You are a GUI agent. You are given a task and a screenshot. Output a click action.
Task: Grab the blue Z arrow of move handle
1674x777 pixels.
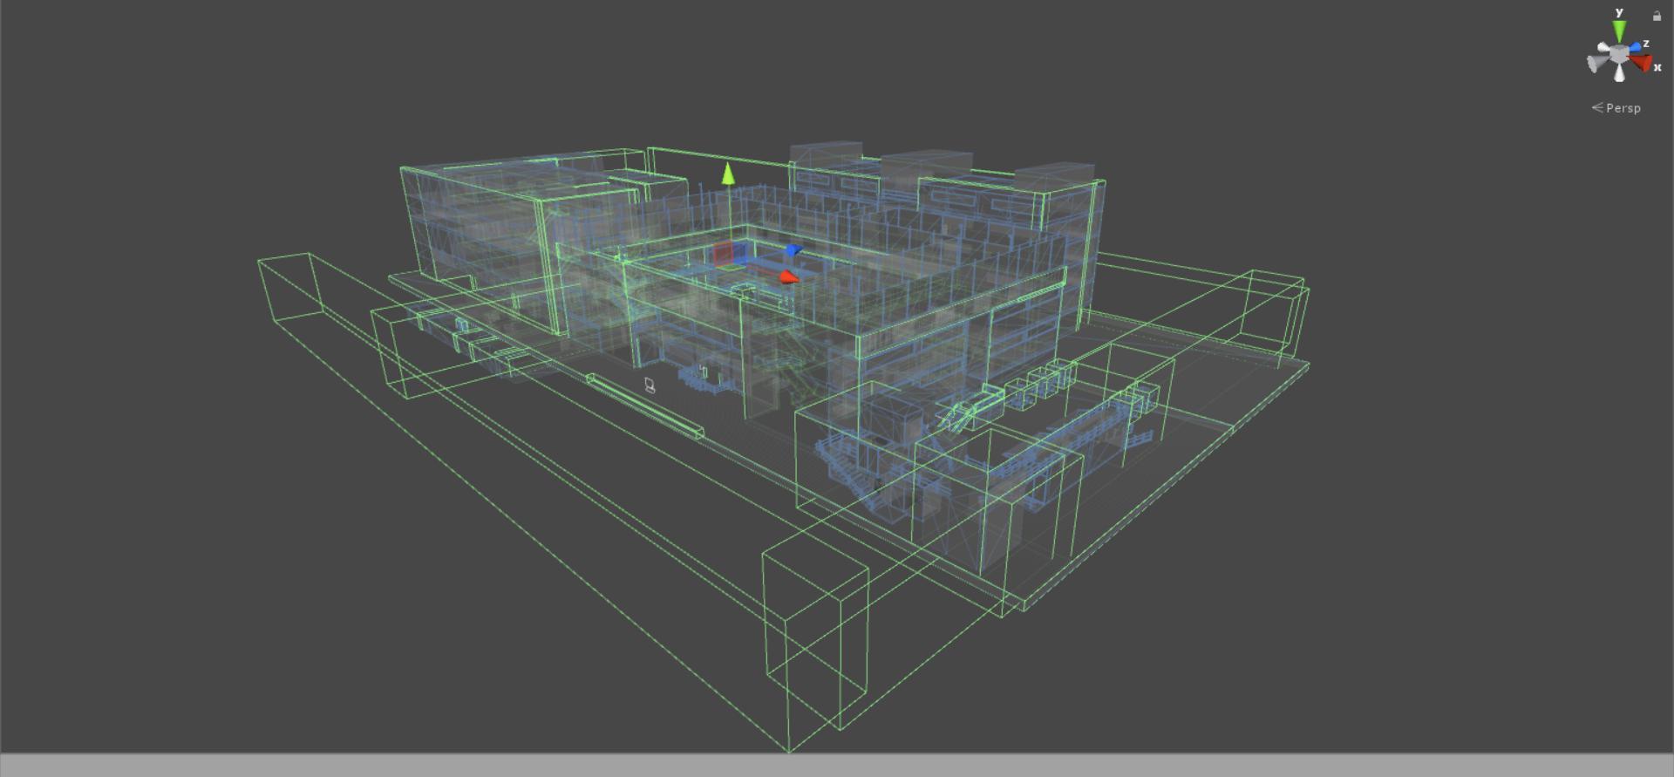pyautogui.click(x=793, y=251)
